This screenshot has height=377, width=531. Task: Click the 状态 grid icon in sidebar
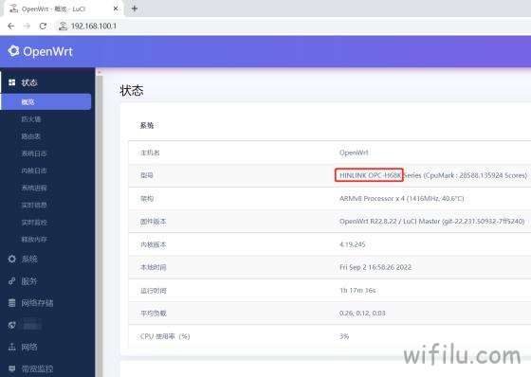point(11,82)
